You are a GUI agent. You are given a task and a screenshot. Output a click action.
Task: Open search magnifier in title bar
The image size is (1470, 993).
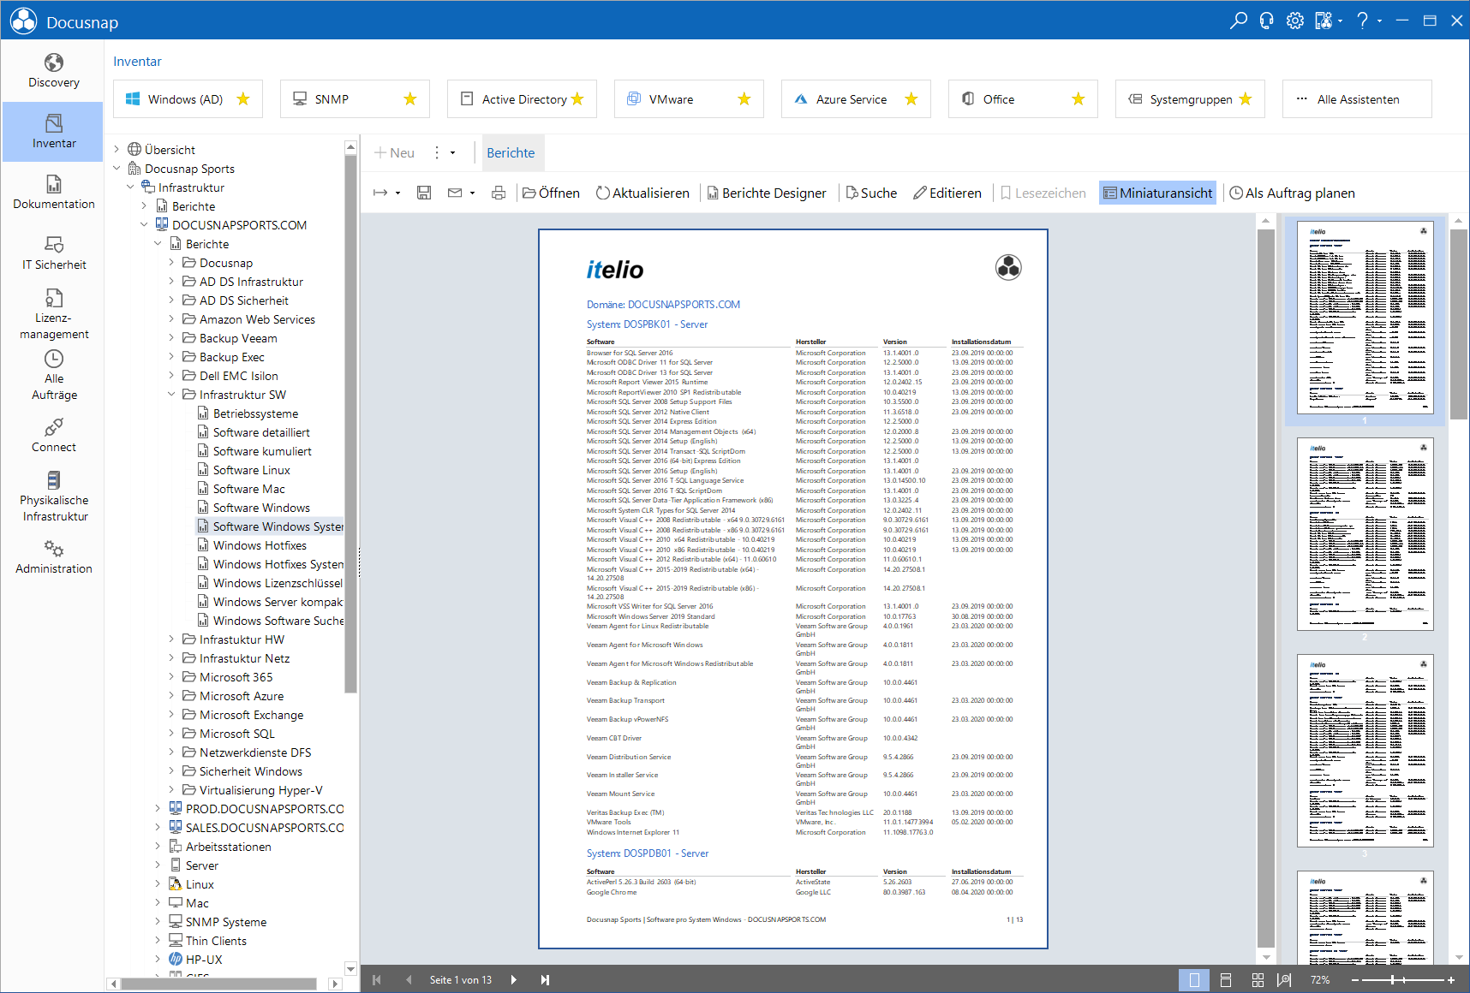click(x=1238, y=21)
